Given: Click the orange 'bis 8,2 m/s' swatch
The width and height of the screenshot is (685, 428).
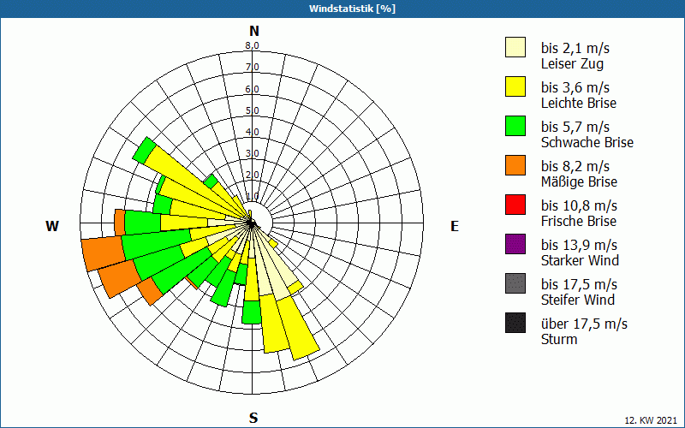Looking at the screenshot, I should (x=515, y=165).
